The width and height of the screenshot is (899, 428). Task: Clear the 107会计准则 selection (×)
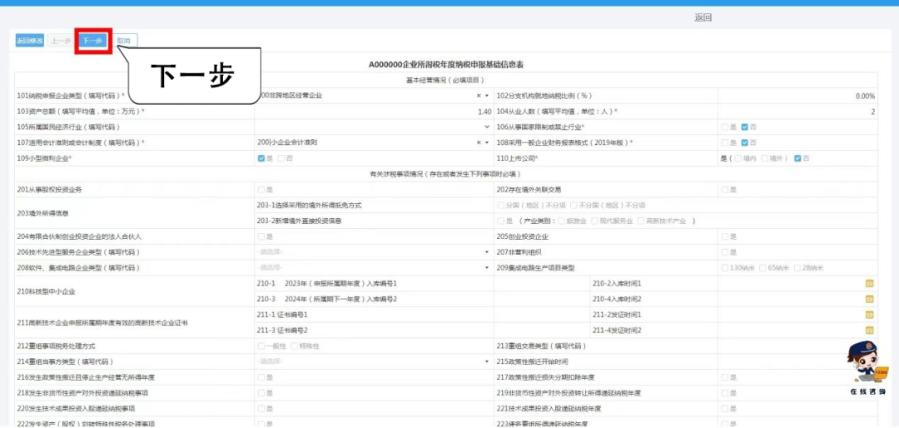pos(479,142)
